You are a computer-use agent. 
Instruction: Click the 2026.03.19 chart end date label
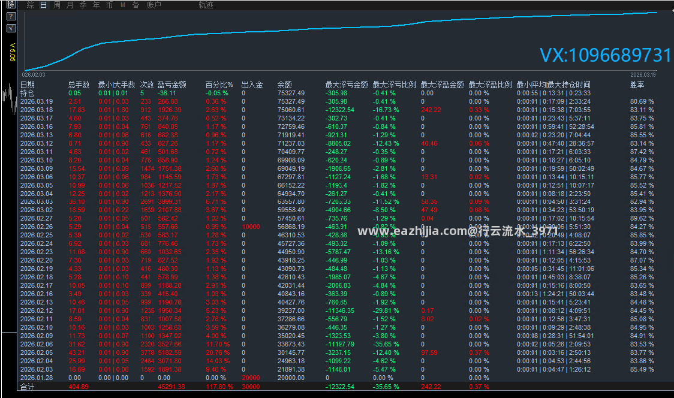click(643, 75)
